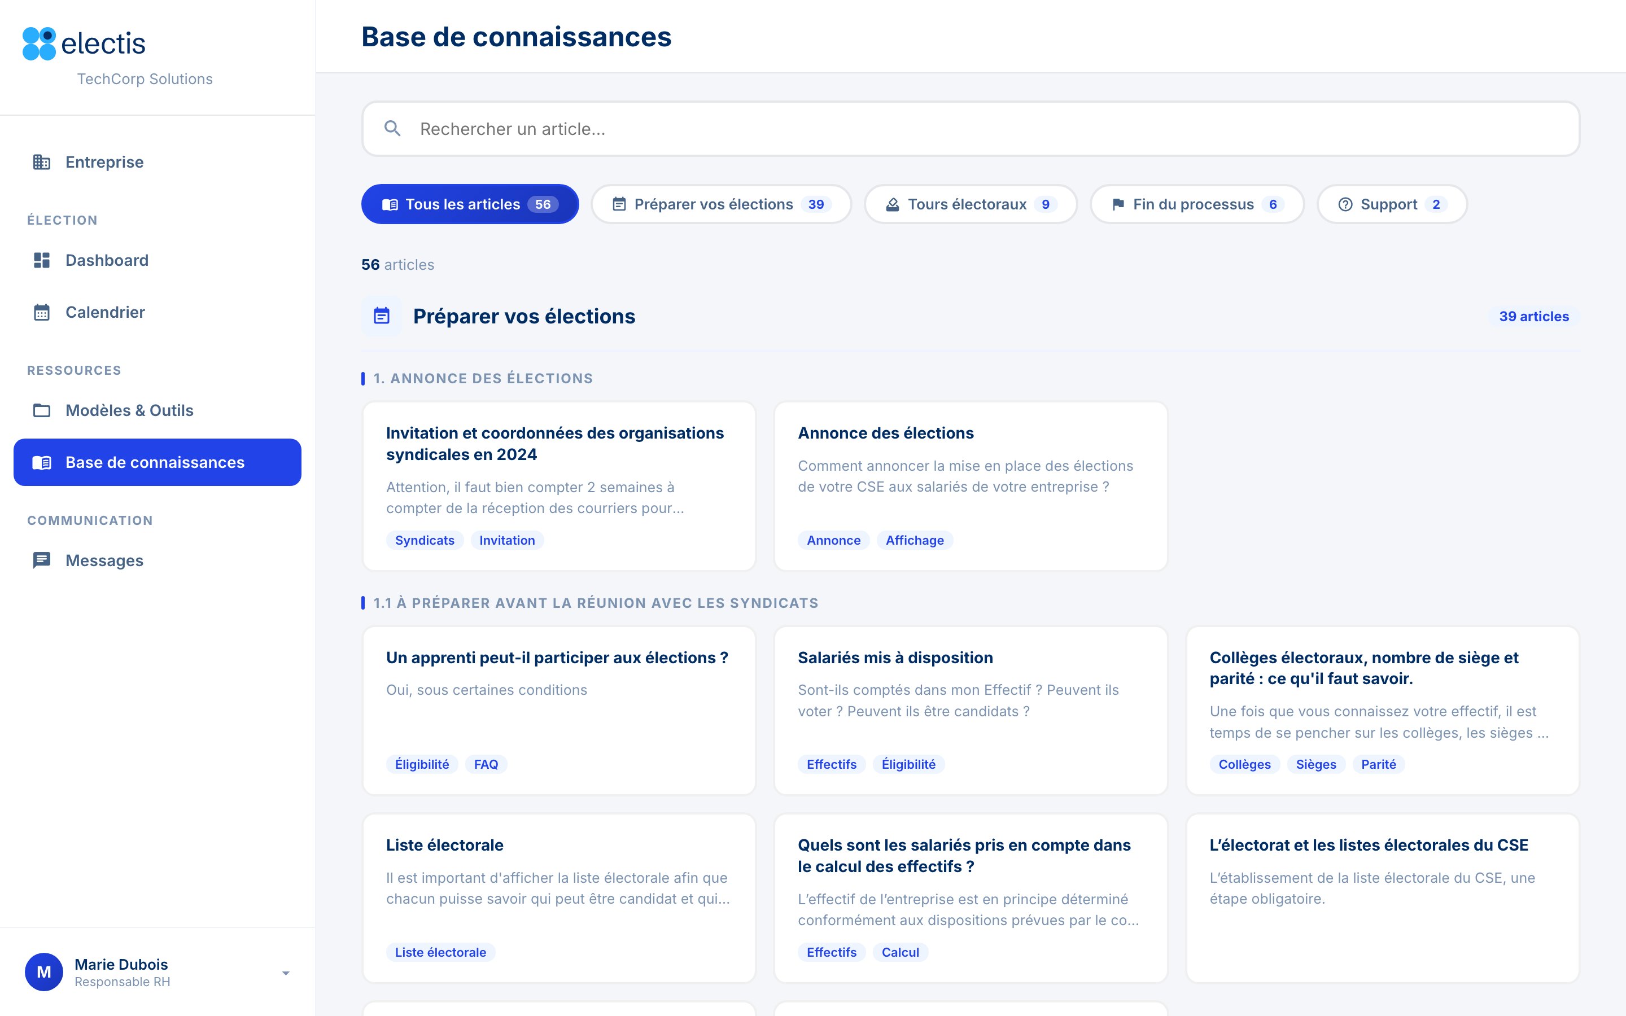Open the 39 articles link
The width and height of the screenshot is (1626, 1016).
[1533, 316]
